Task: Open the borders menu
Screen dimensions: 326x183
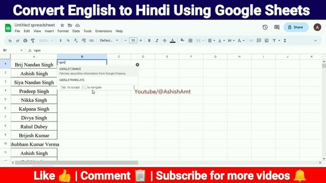Action: tap(190, 41)
